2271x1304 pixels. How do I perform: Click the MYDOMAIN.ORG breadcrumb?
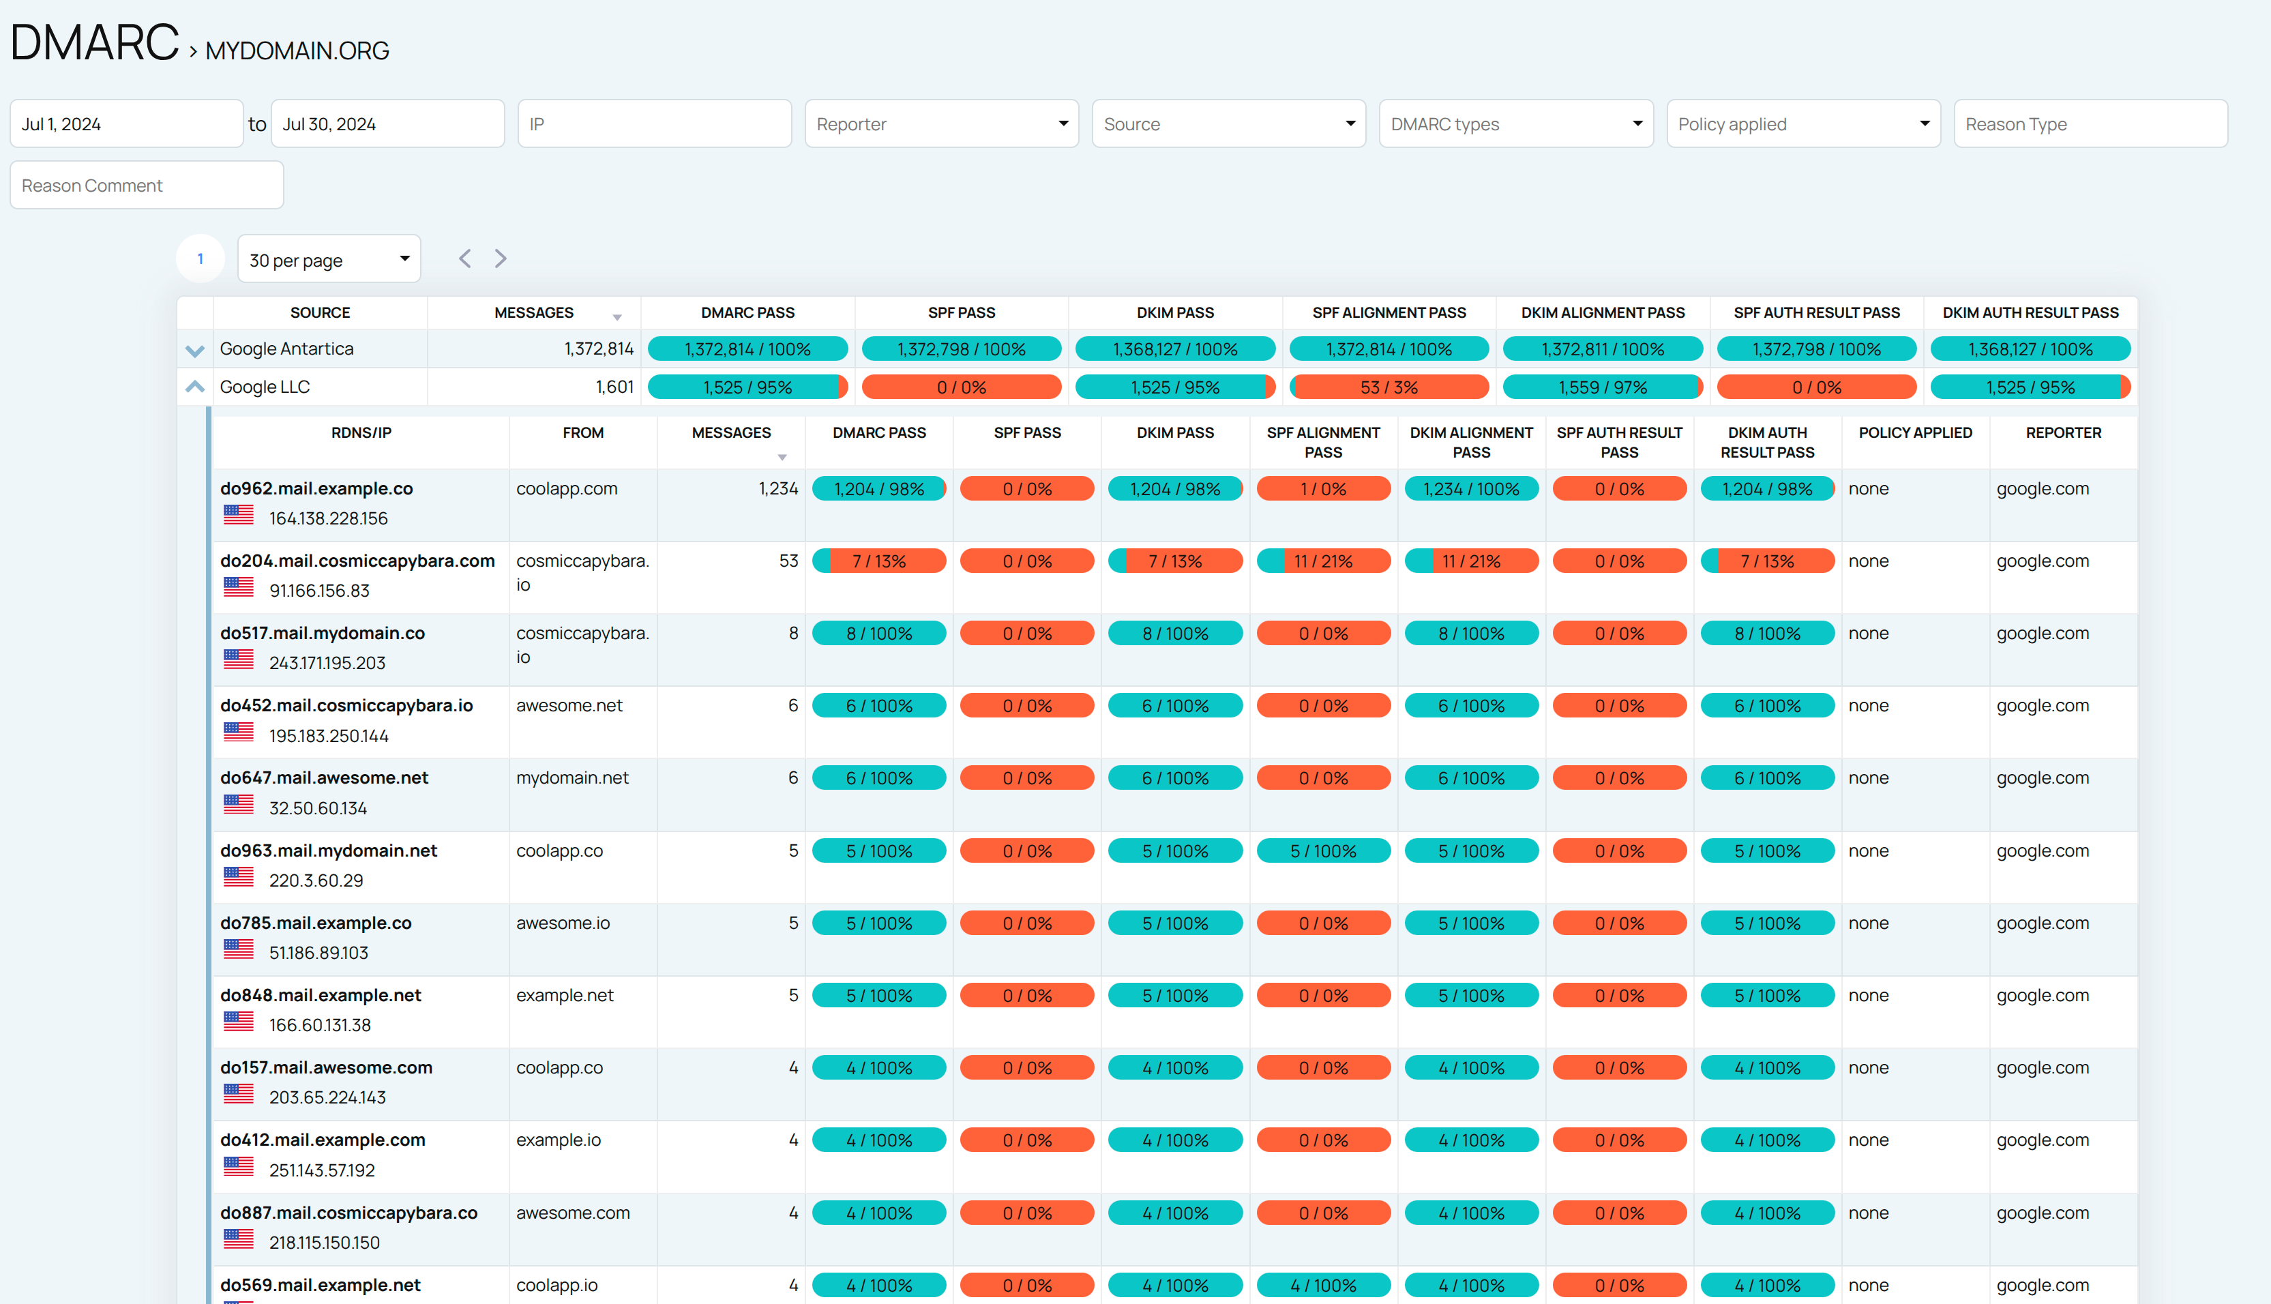(297, 51)
